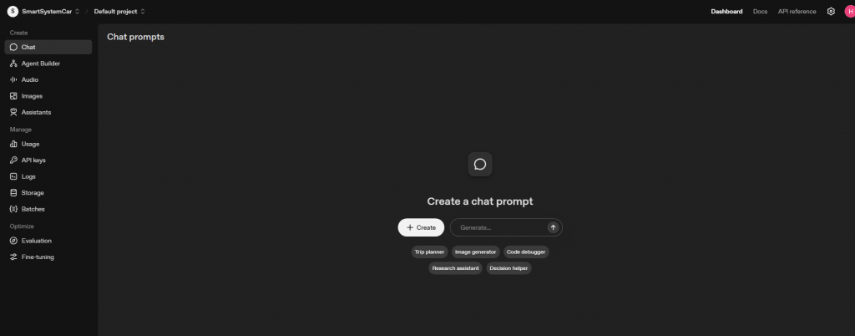Go to API reference in header
855x336 pixels.
(x=797, y=12)
